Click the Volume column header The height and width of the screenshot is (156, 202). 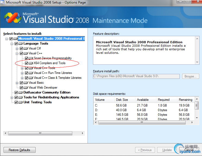coord(104,100)
